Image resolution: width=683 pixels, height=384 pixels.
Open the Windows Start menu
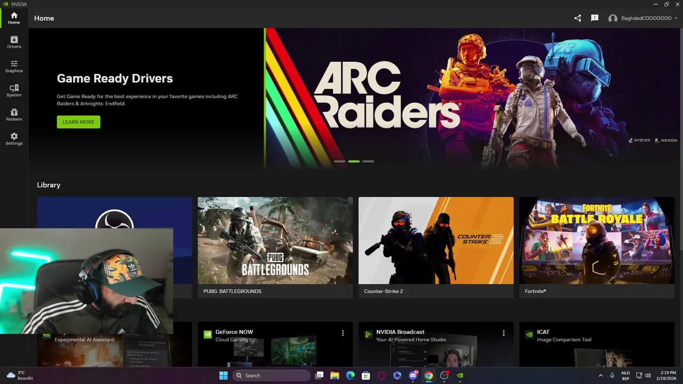tap(223, 375)
